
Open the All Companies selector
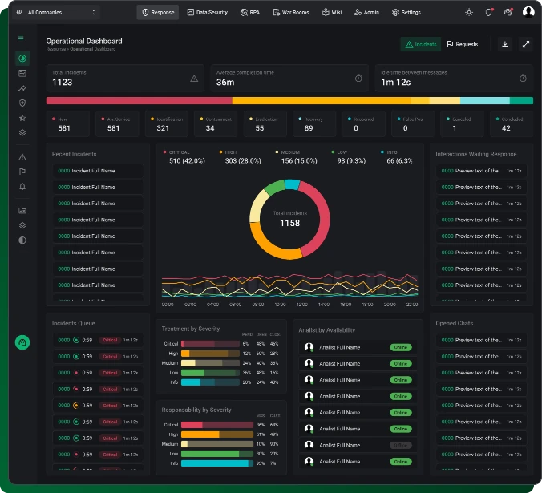(56, 13)
